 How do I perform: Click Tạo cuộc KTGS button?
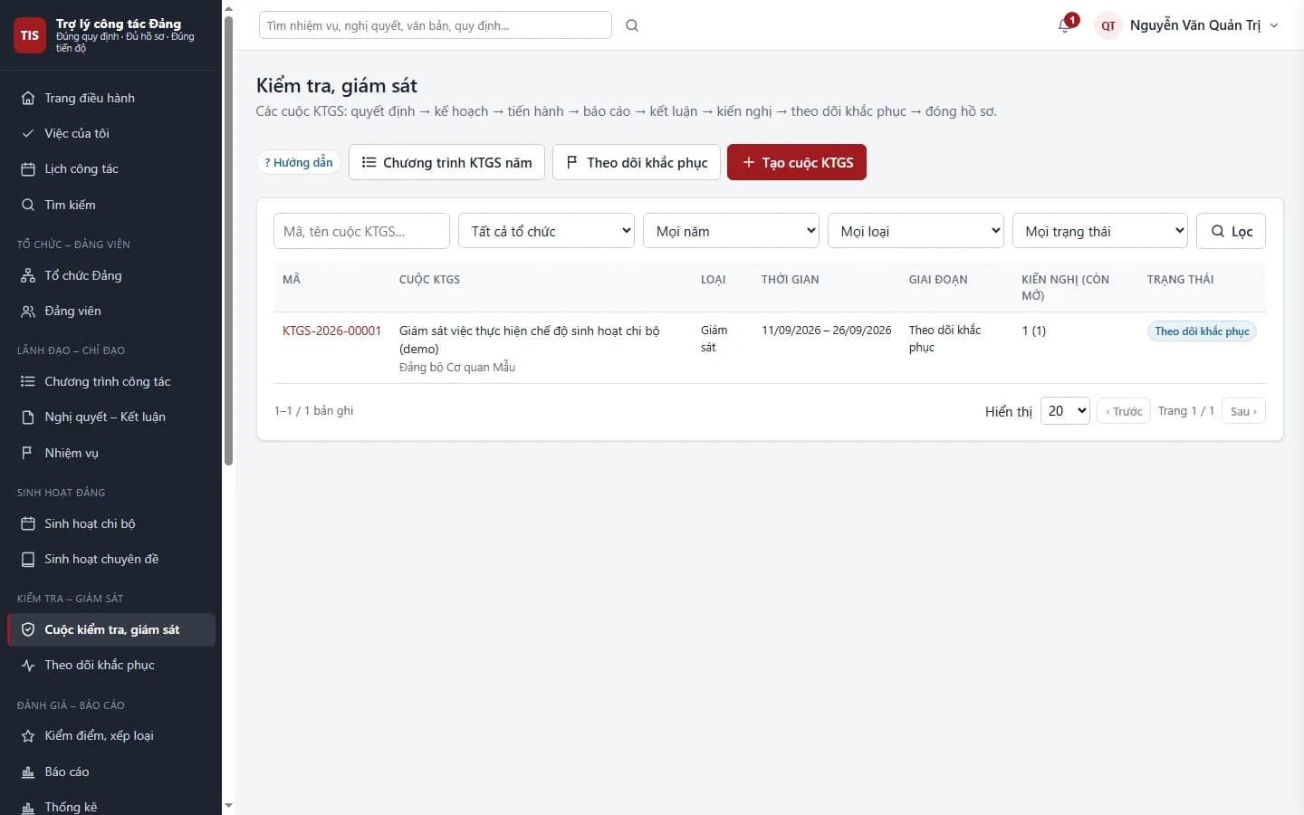tap(797, 162)
